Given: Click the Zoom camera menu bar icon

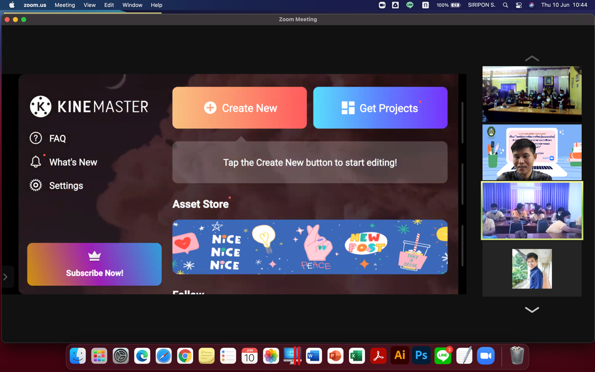Looking at the screenshot, I should (382, 5).
